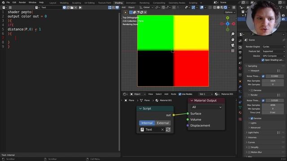
Task: Collapse the Script node
Action: 140,109
